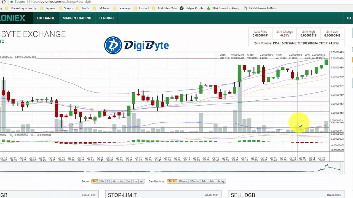Set chart zoom to All
Image resolution: width=353 pixels, height=198 pixels.
[x=141, y=182]
